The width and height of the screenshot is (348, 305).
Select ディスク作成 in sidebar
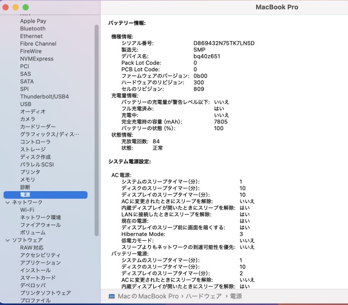35,157
